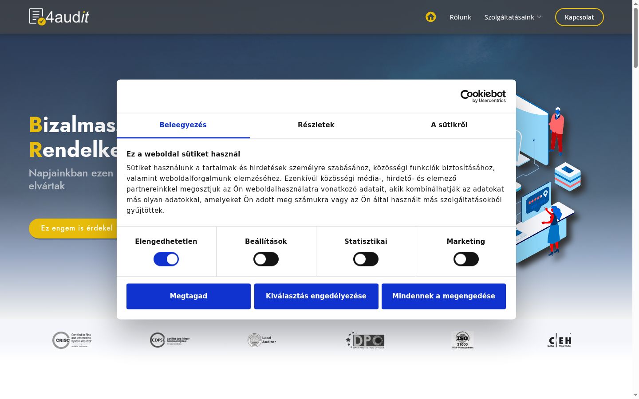Screen dimensions: 639x399
Task: Click the CRISC certification badge
Action: 72,340
